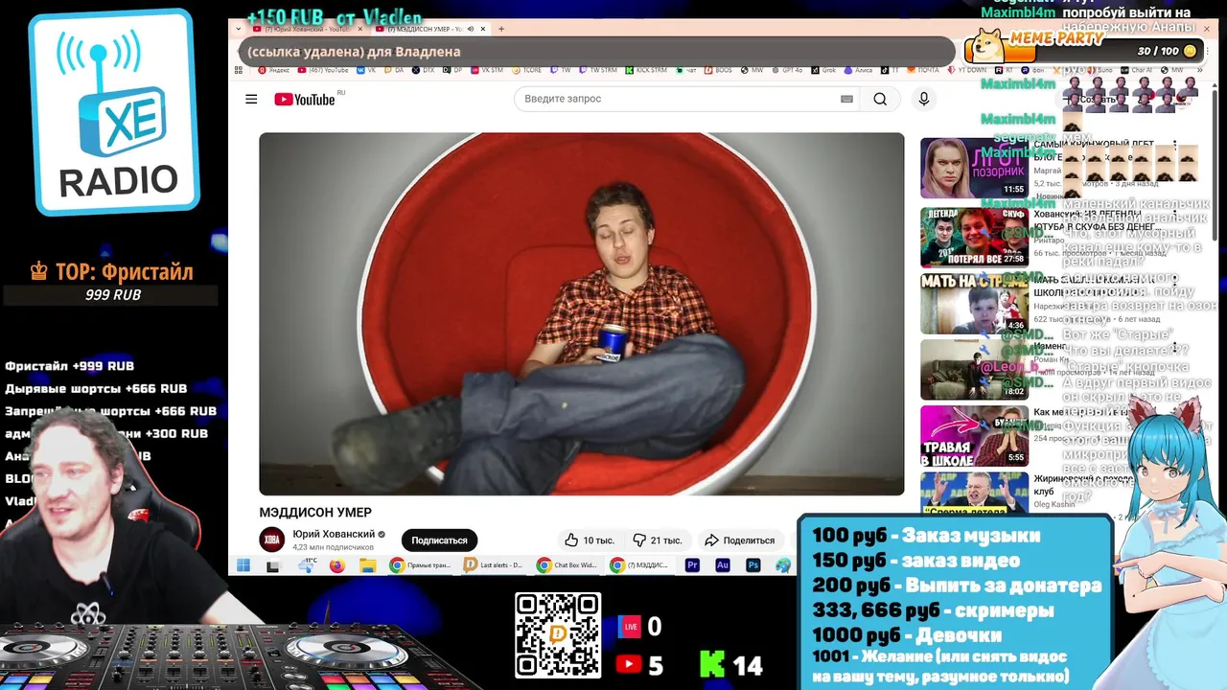Open Task View in the taskbar

tap(274, 565)
